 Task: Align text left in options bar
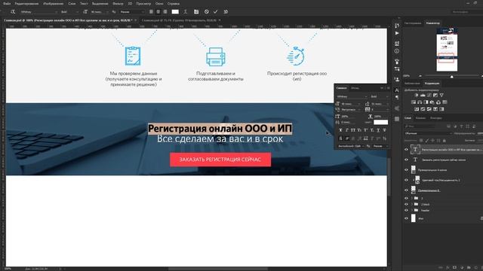tap(151, 12)
